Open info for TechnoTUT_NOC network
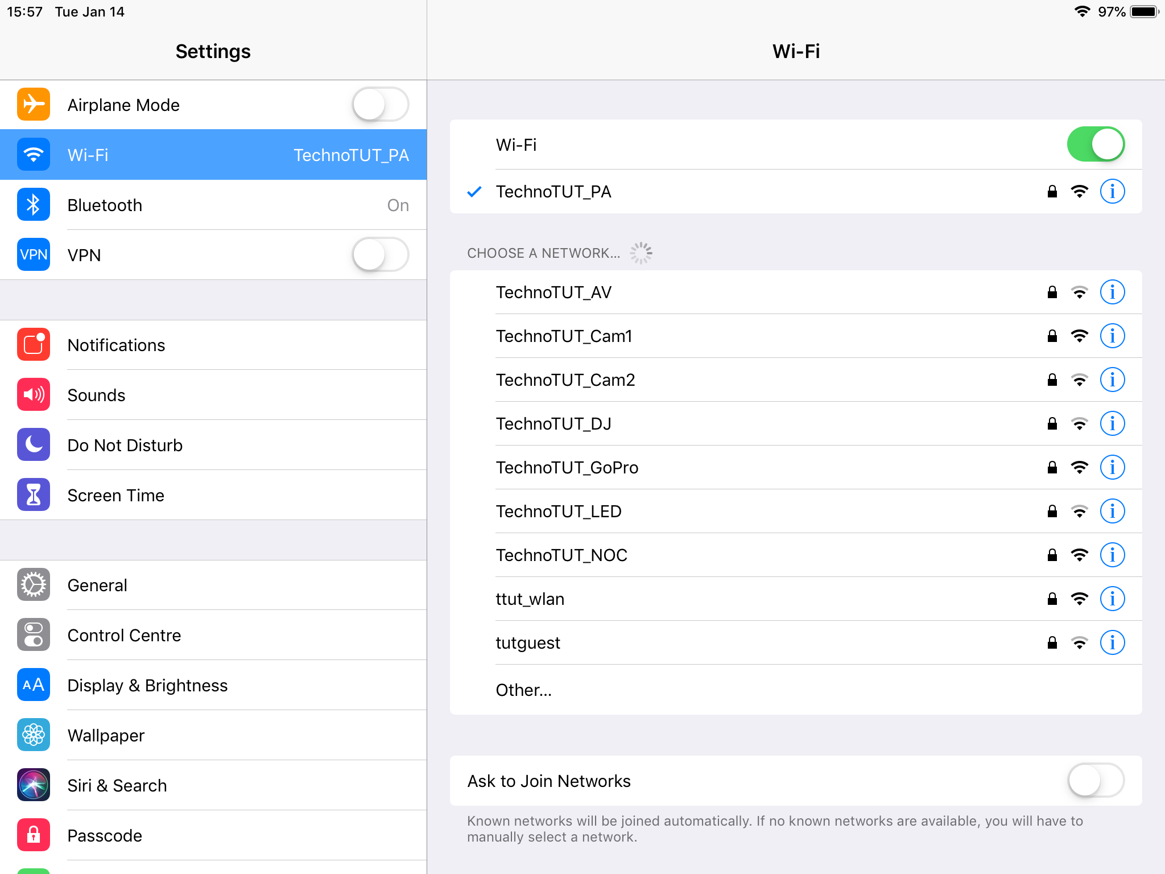This screenshot has width=1165, height=874. (x=1112, y=555)
